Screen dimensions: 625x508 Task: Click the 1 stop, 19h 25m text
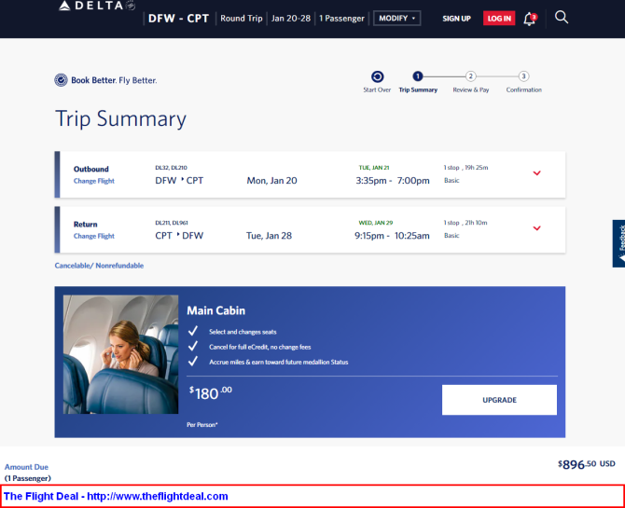pyautogui.click(x=466, y=168)
